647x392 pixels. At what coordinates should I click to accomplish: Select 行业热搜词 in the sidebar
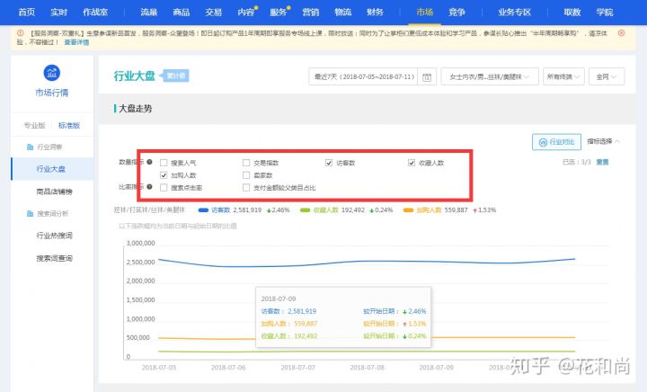[54, 236]
